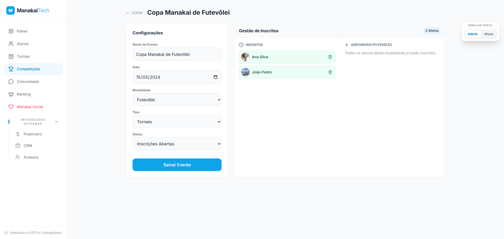Open the calendar picker in Data field
The height and width of the screenshot is (239, 504).
coord(215,77)
